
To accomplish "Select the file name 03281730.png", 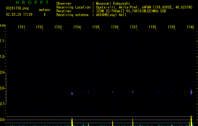I will click(x=17, y=8).
